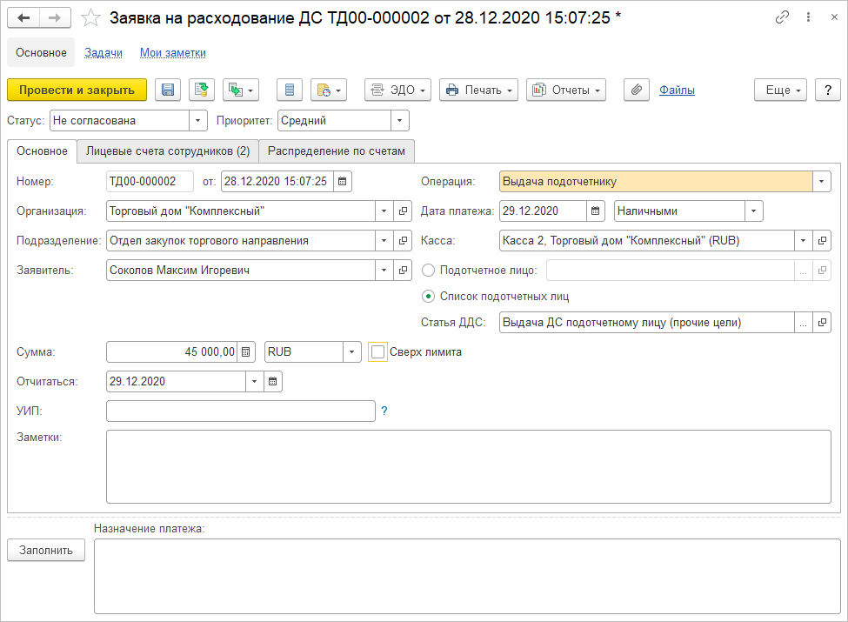Expand the Приоритет dropdown
The width and height of the screenshot is (848, 622).
coord(400,121)
